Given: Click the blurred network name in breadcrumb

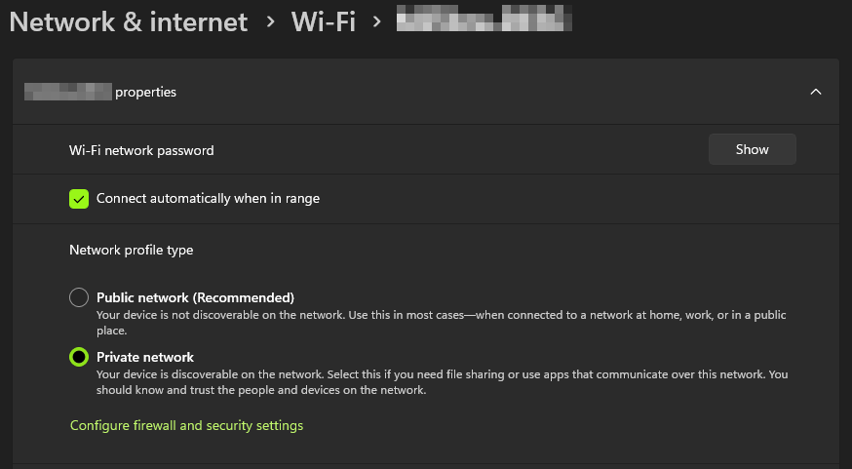Looking at the screenshot, I should click(484, 21).
